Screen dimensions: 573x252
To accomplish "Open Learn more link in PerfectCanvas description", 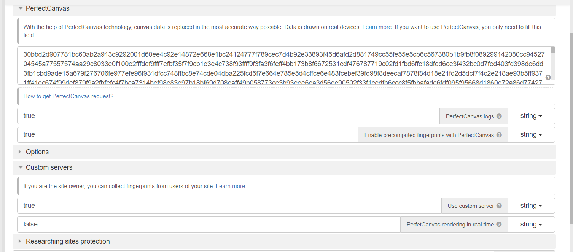I will pos(377,27).
